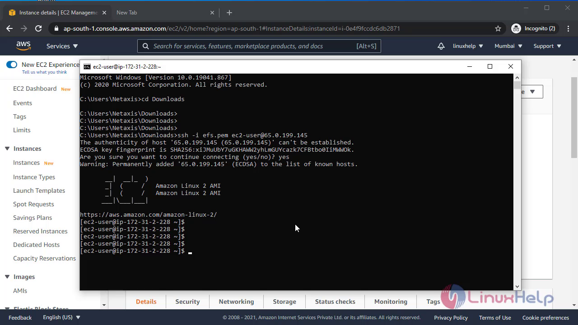The height and width of the screenshot is (325, 578).
Task: Click the browser back arrow
Action: click(9, 28)
